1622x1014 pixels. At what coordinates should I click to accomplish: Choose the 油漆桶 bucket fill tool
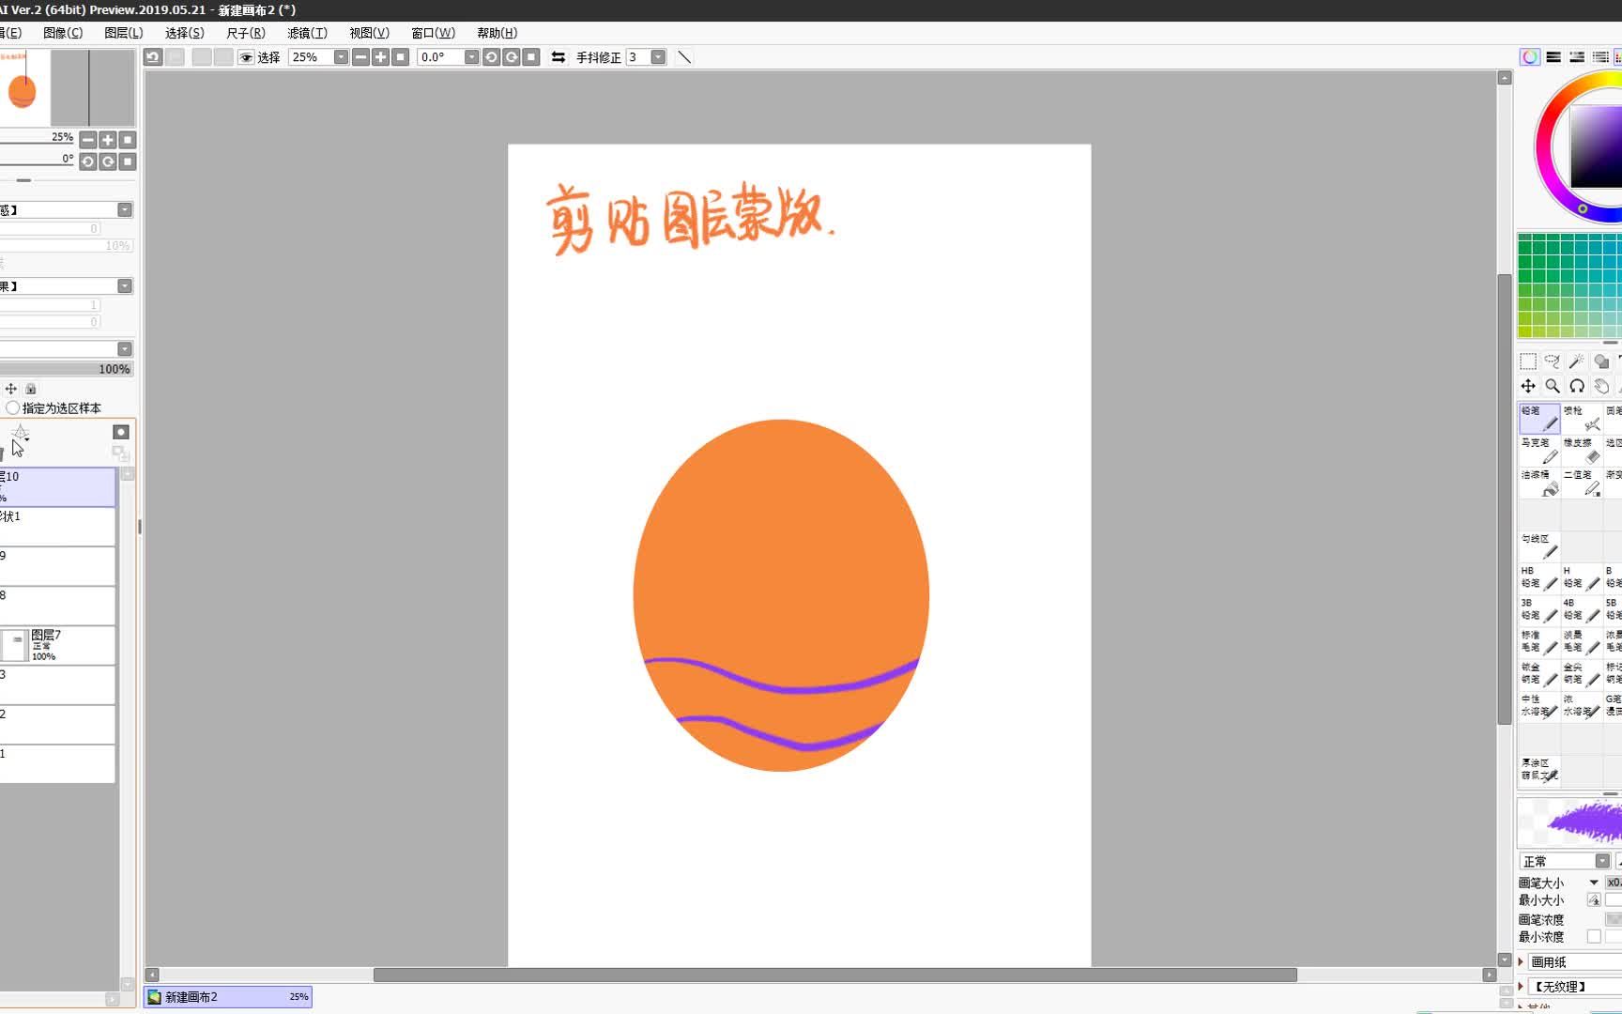pos(1539,483)
